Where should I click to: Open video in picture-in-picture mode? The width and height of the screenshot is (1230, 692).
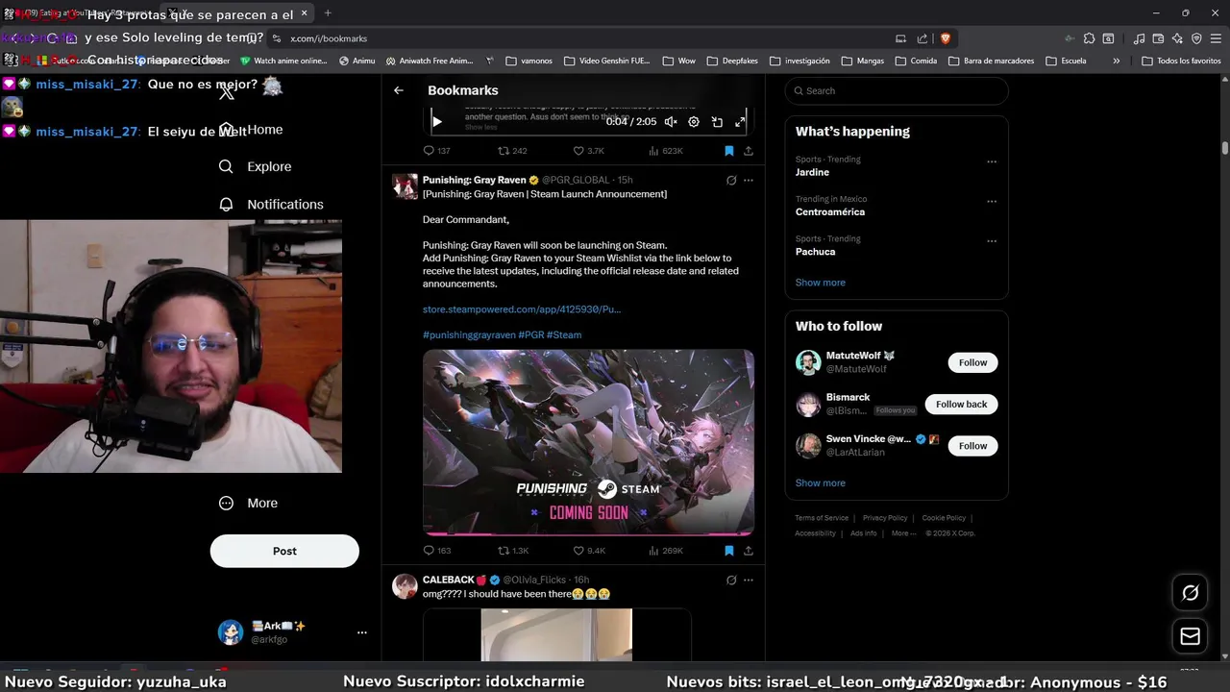[717, 122]
